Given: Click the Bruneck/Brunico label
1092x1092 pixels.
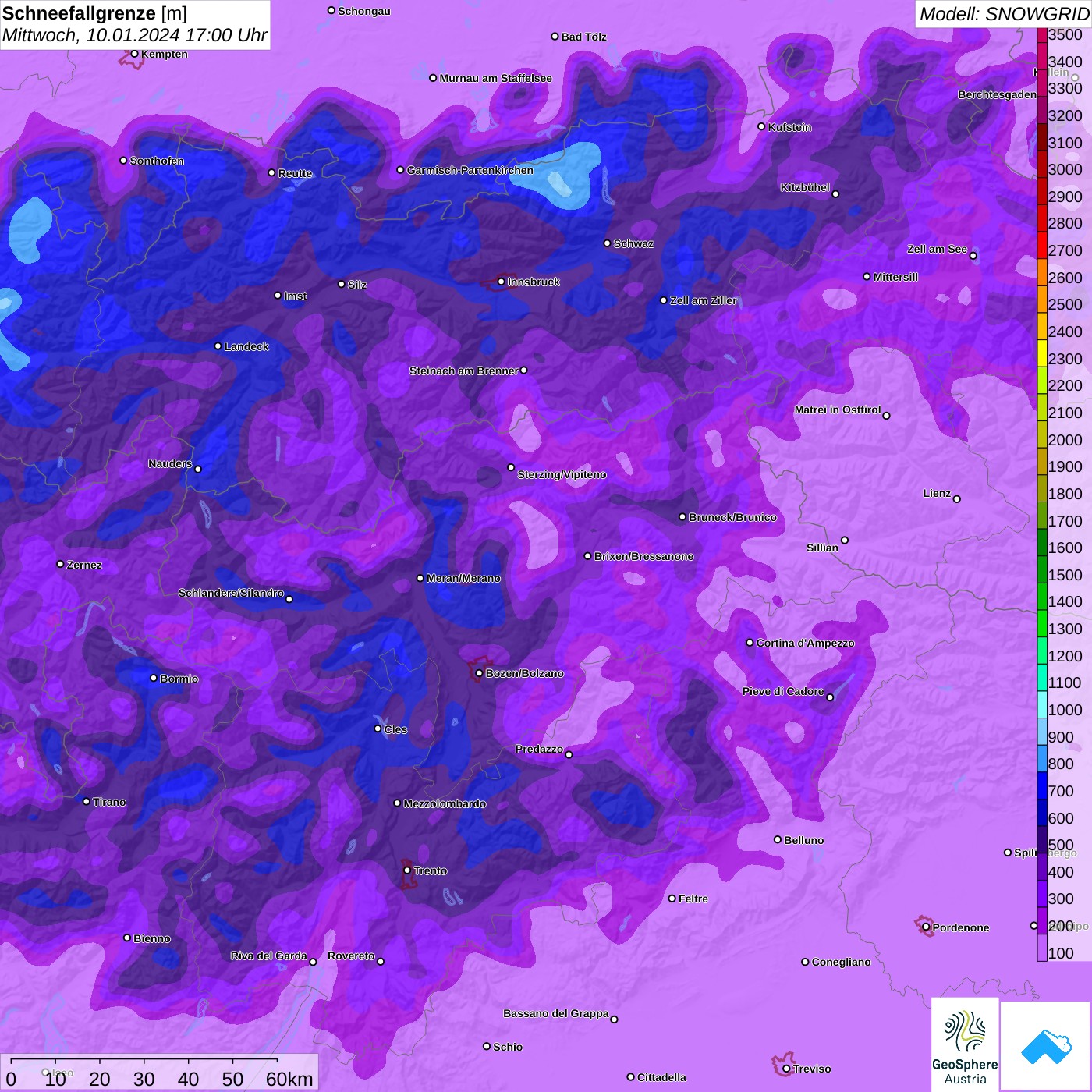Looking at the screenshot, I should coord(732,517).
